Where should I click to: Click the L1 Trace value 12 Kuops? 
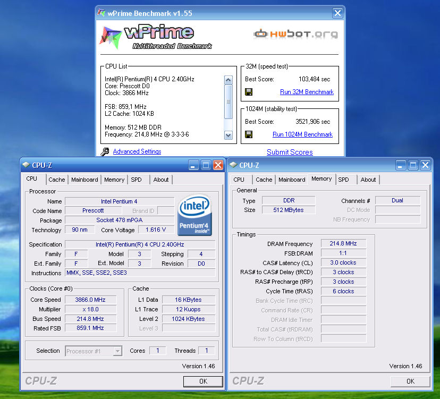pos(188,309)
